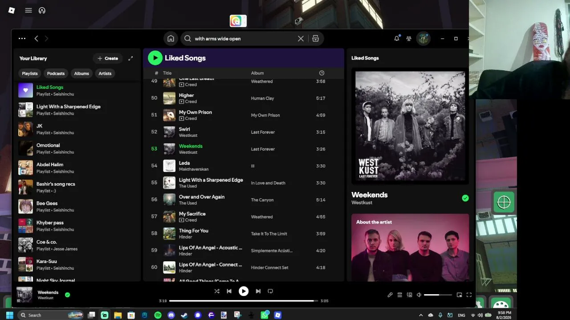
Task: Toggle repeat mode
Action: 270,291
